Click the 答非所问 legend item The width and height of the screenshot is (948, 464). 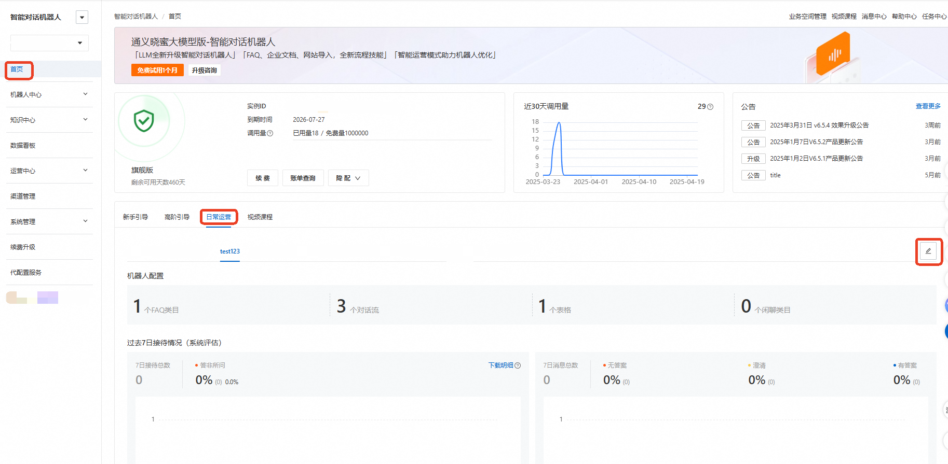pos(210,365)
